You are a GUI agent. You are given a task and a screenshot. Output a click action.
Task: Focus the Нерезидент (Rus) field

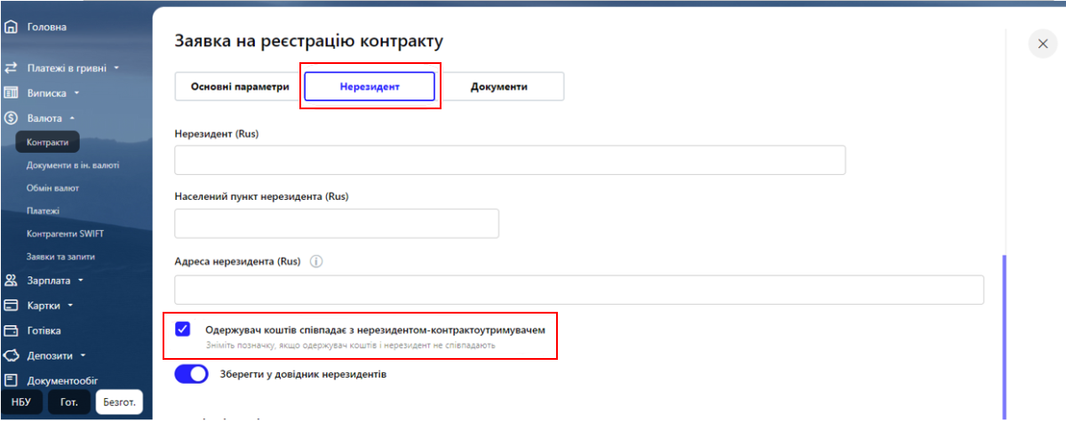[510, 160]
